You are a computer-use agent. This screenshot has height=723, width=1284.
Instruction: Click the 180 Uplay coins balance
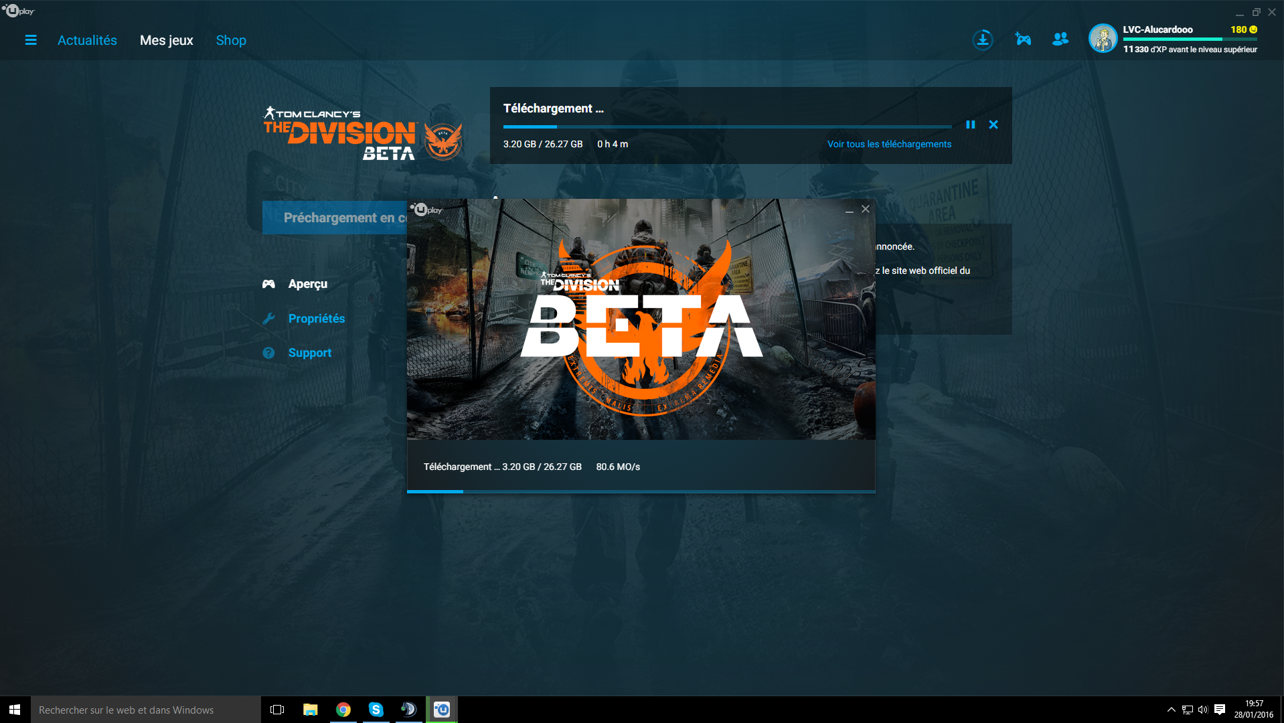pyautogui.click(x=1244, y=29)
